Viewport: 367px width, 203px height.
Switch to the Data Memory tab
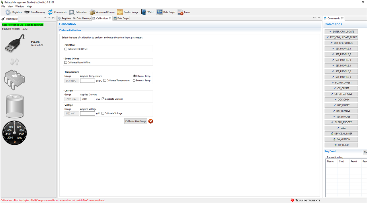pyautogui.click(x=82, y=18)
